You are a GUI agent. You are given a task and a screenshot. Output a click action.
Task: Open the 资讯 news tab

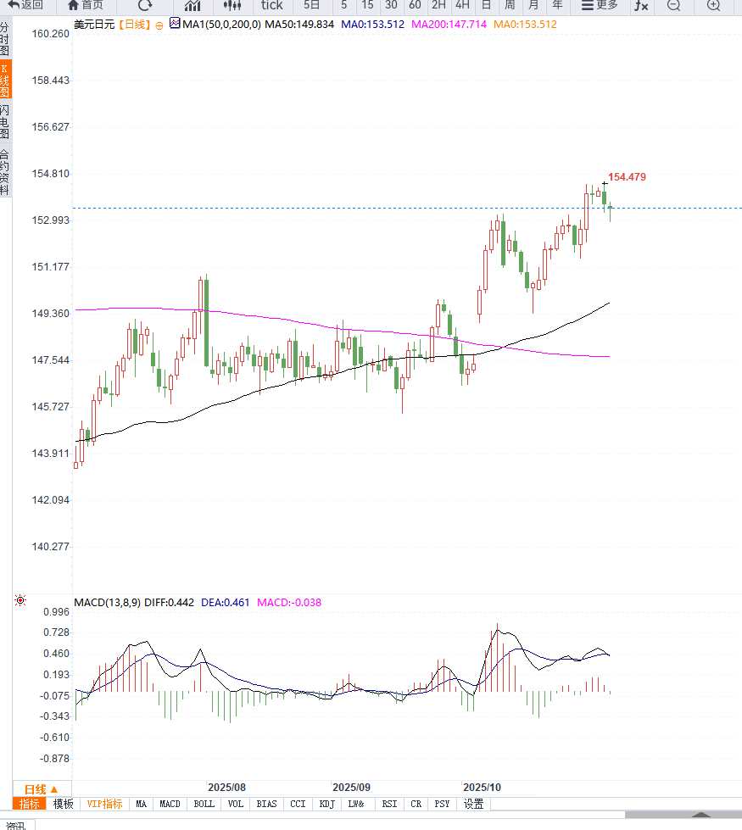[x=16, y=825]
